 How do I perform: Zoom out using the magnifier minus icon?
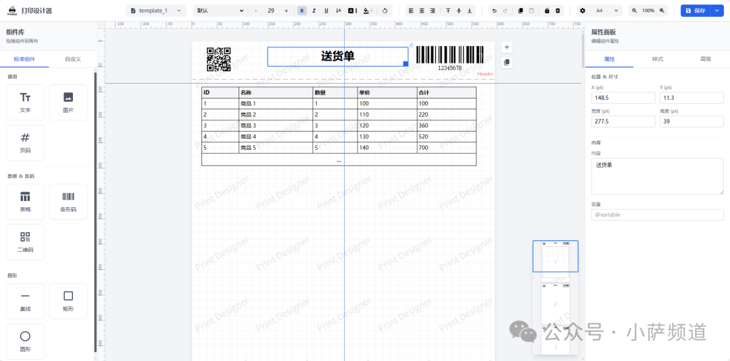(x=635, y=11)
